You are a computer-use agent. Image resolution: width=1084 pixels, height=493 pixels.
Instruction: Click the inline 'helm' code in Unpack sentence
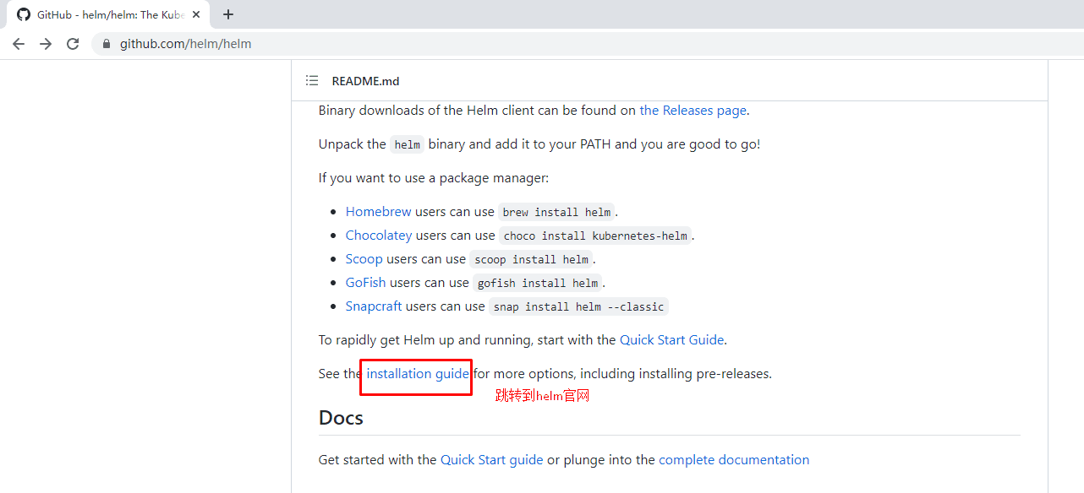point(407,144)
